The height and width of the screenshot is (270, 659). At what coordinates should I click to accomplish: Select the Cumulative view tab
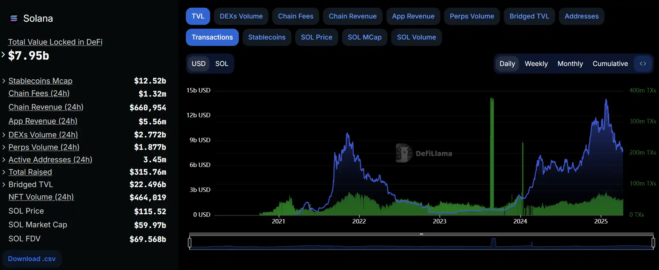[610, 64]
